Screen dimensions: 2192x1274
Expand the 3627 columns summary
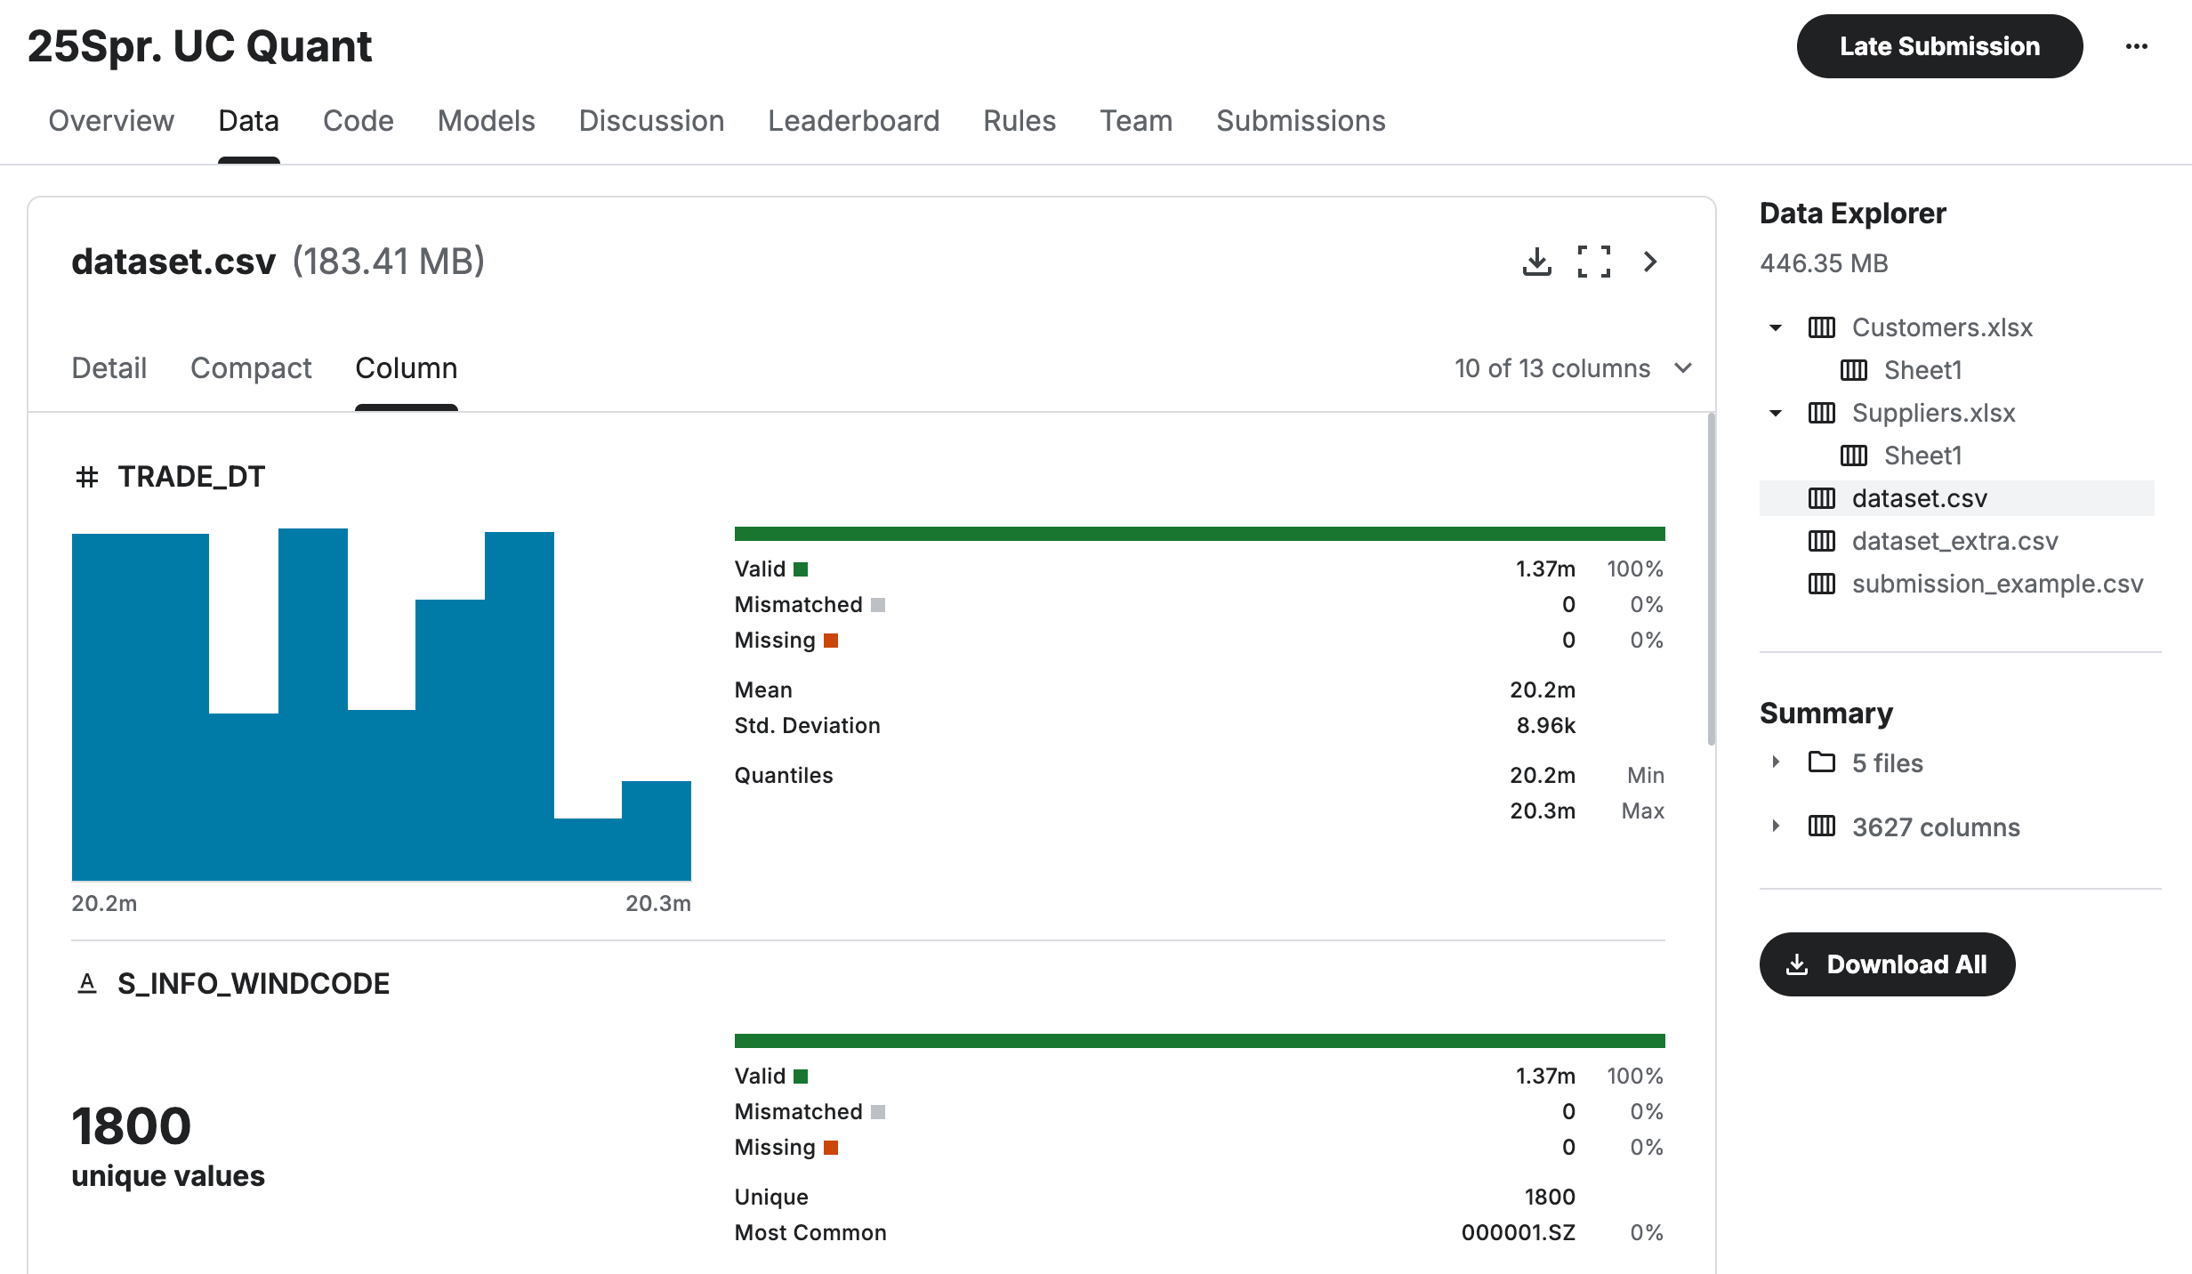click(x=1776, y=826)
